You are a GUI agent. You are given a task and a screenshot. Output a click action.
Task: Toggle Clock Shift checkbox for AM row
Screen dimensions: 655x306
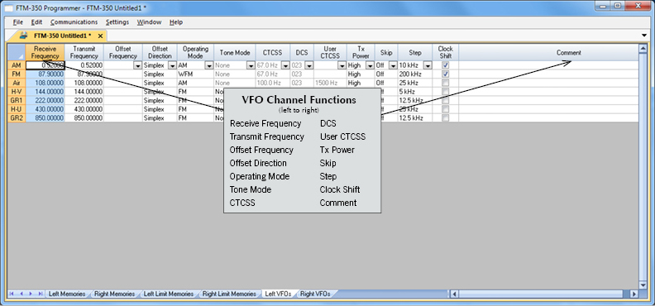pyautogui.click(x=445, y=65)
